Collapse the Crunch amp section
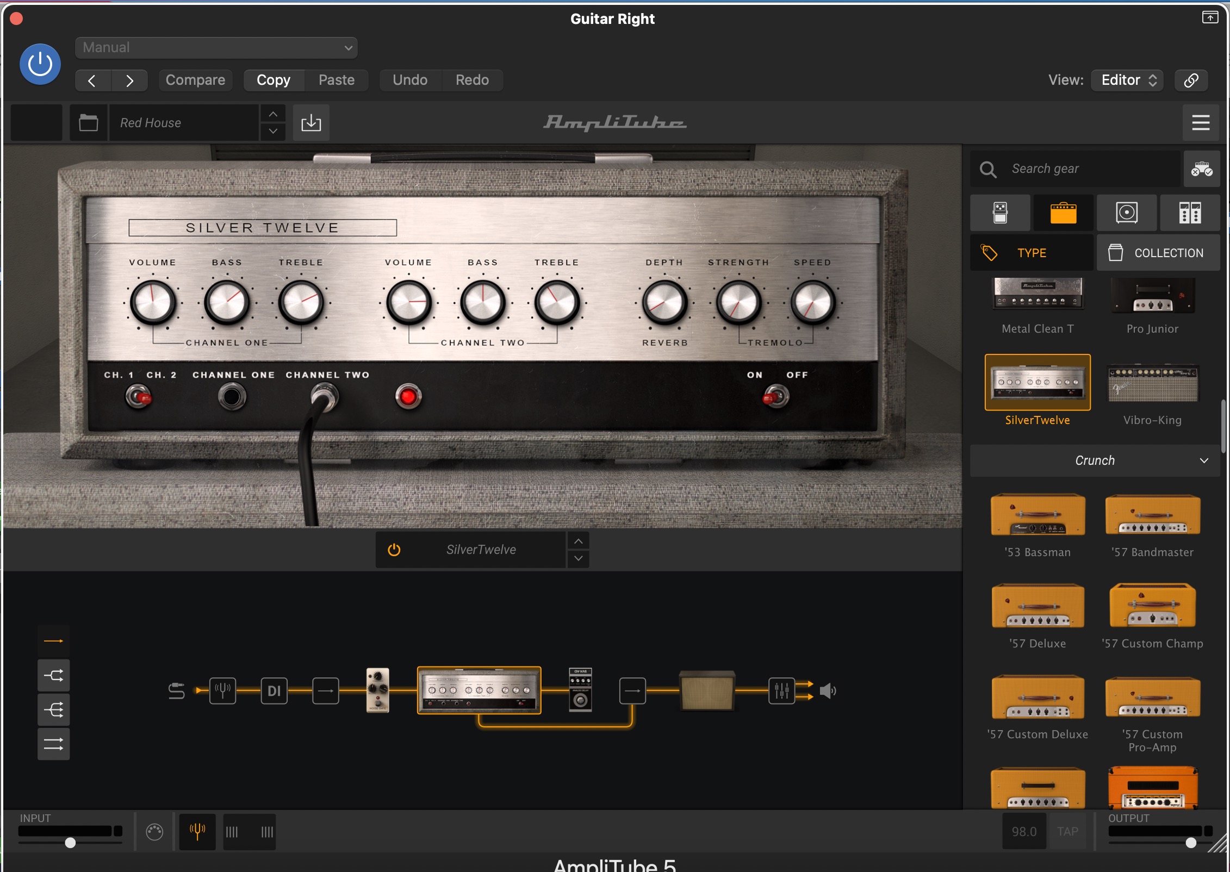Viewport: 1230px width, 872px height. point(1095,460)
